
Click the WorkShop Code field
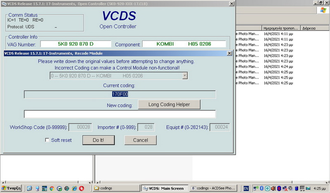click(x=80, y=127)
